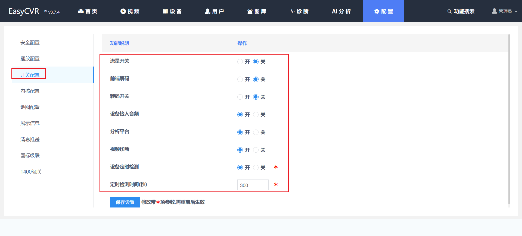
Task: Click the EasyCVR logo
Action: (24, 11)
